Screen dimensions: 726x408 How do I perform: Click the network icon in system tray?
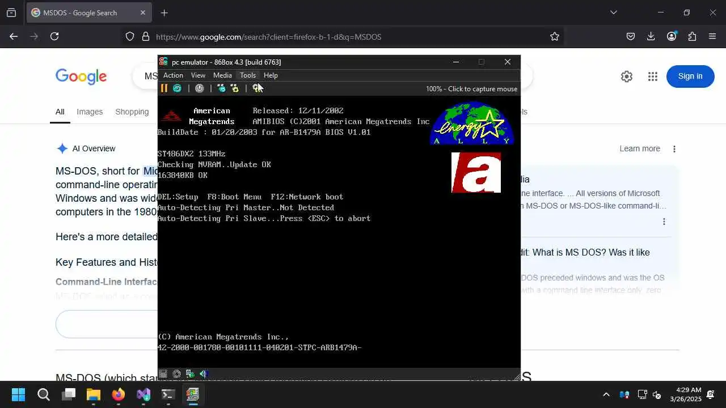coord(642,394)
